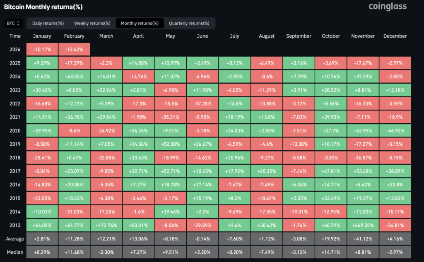Select the Quarterly returns(%) tab
This screenshot has height=262, width=424.
(x=190, y=23)
